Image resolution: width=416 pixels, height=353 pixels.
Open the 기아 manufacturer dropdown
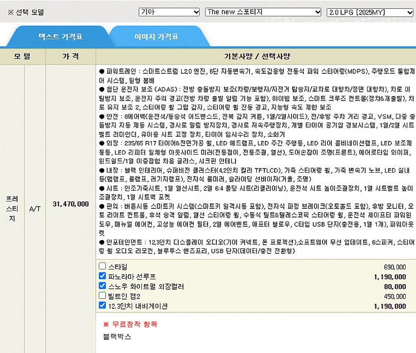pyautogui.click(x=169, y=12)
